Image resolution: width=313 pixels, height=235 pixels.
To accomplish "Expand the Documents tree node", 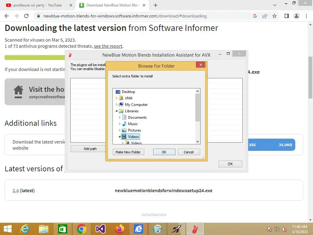I will click(x=120, y=117).
